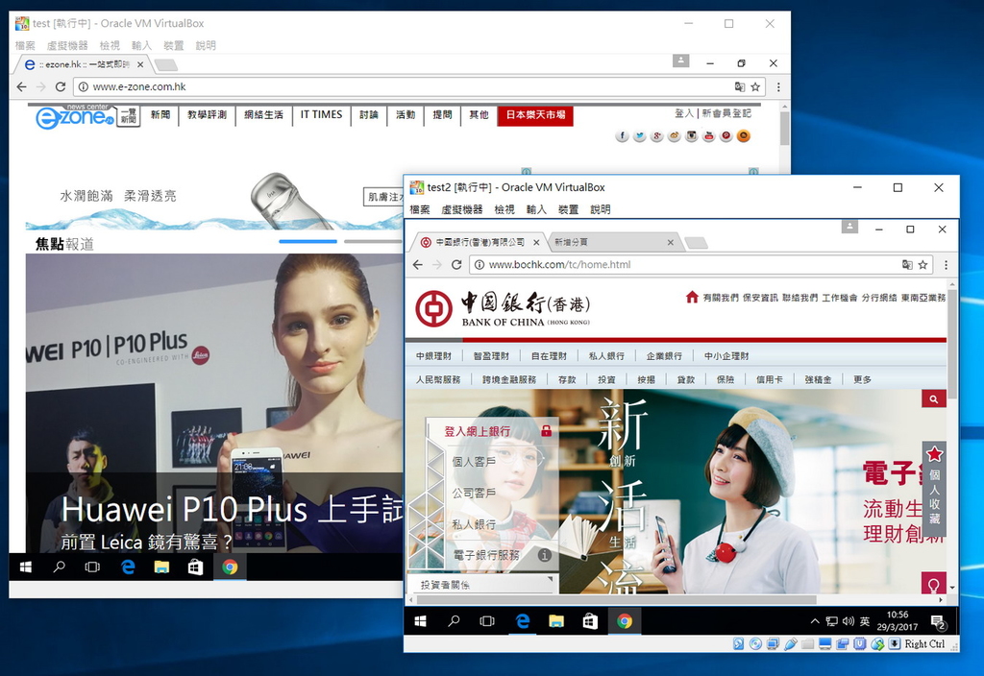Click the 保安資訊 header link
Screen dimensions: 984x676
[760, 298]
